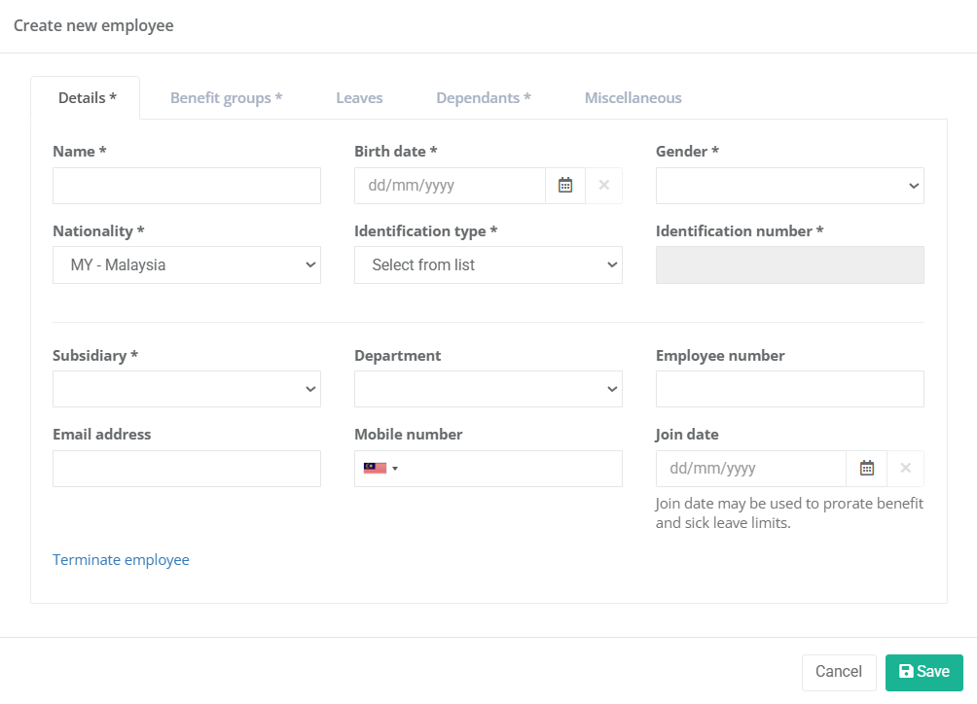Viewport: 977px width, 704px height.
Task: Expand the Identification type list
Action: [488, 264]
